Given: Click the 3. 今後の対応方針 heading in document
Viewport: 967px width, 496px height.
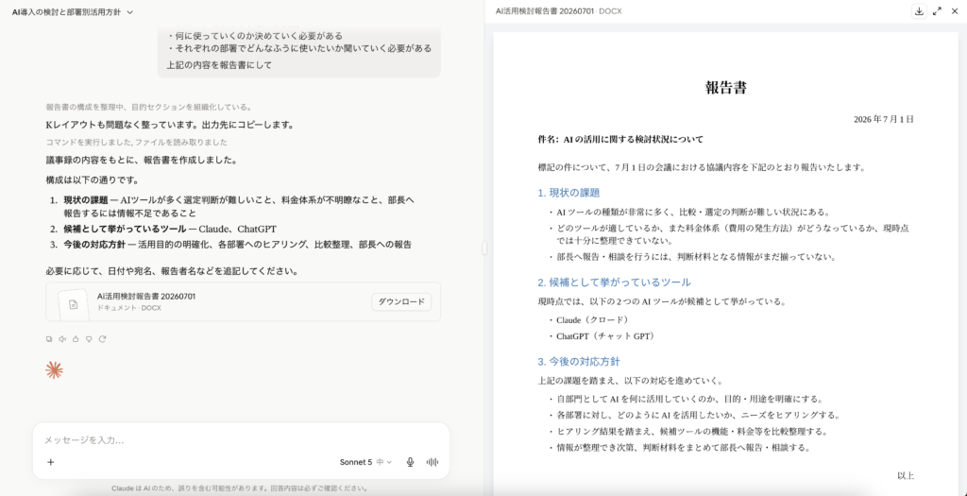Looking at the screenshot, I should (579, 362).
